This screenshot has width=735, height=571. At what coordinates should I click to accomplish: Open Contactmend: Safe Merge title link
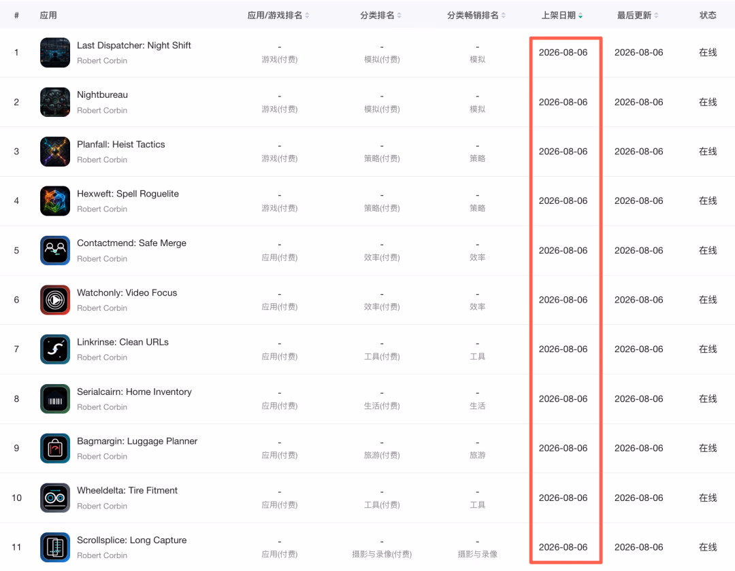(132, 243)
